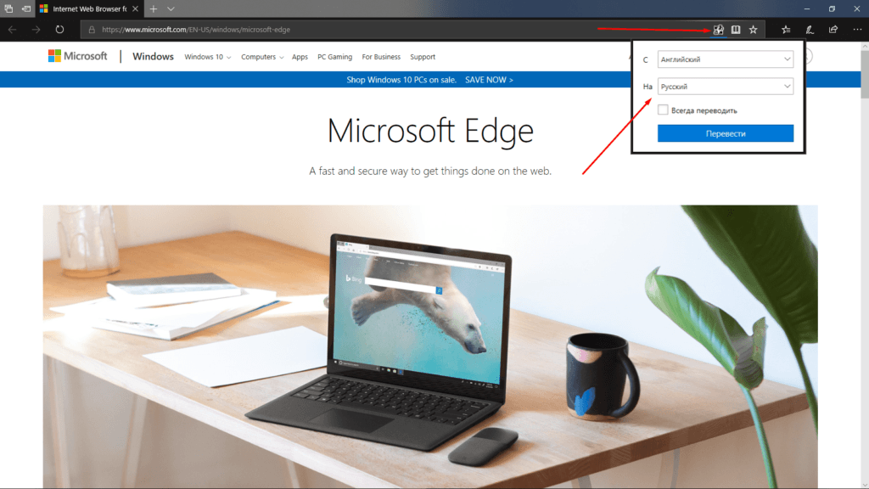Image resolution: width=869 pixels, height=489 pixels.
Task: Open the PC Gaming menu item
Action: point(334,57)
